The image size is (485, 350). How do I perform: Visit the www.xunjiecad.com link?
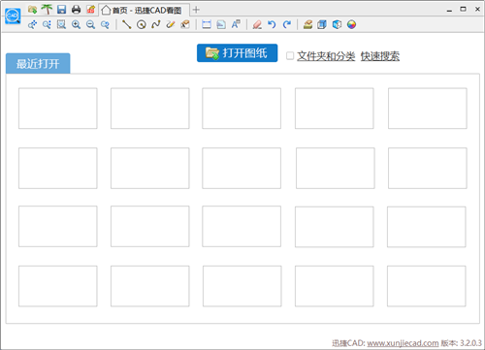click(x=403, y=343)
